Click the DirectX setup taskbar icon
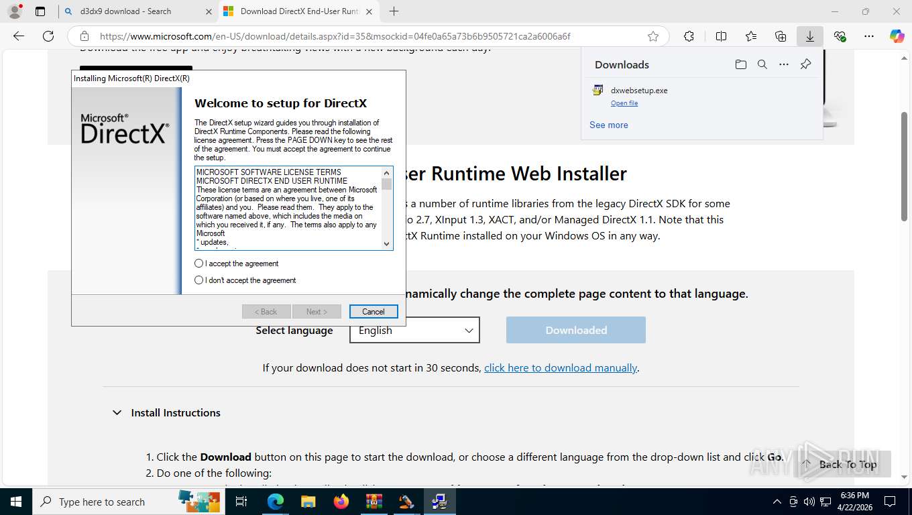912x515 pixels. click(439, 502)
